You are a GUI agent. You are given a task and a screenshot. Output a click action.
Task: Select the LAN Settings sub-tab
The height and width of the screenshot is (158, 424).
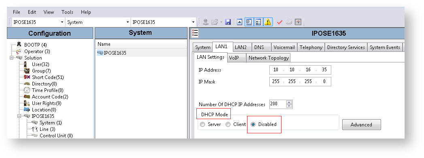210,58
